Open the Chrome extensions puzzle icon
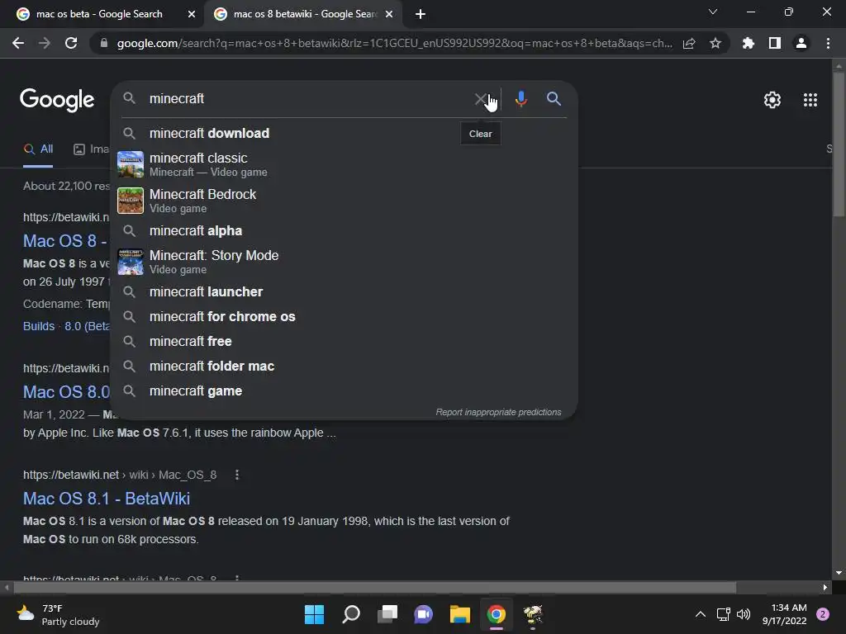Viewport: 846px width, 634px height. (x=749, y=43)
